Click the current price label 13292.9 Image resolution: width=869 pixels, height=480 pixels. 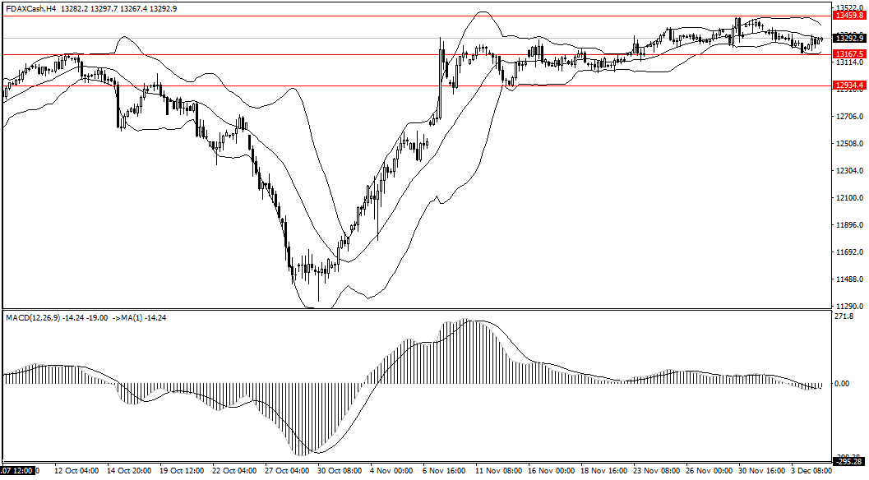pos(849,38)
